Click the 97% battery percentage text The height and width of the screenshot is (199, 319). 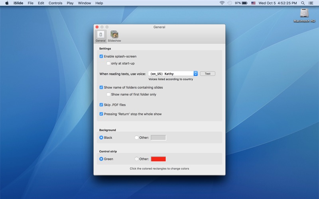pos(238,3)
